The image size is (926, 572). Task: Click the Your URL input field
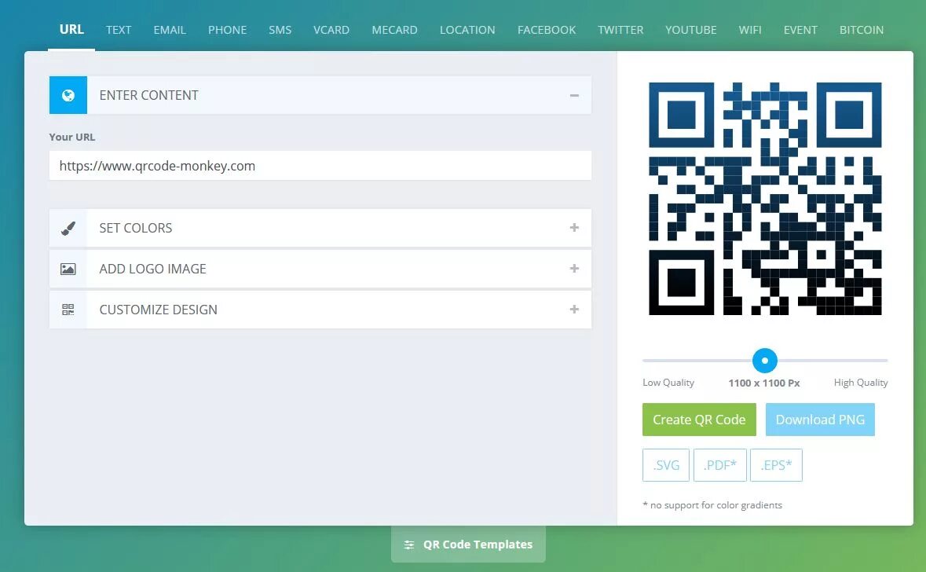click(x=320, y=166)
